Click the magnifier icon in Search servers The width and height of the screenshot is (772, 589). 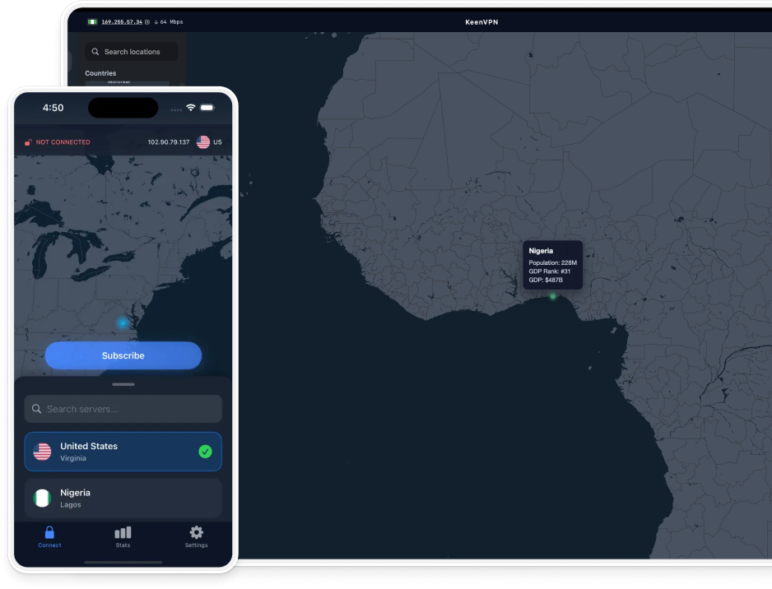point(36,409)
